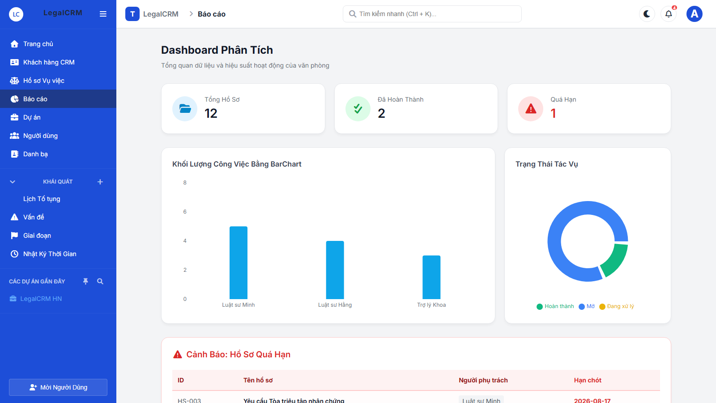Click the Danh bạ contact-book icon
Image resolution: width=716 pixels, height=403 pixels.
click(x=14, y=154)
